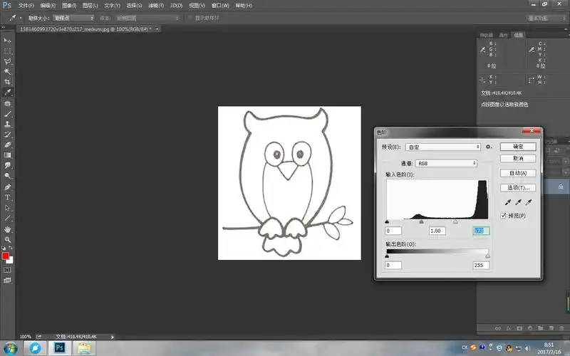This screenshot has width=570, height=356.
Task: Open RGB readout options in Info panel
Action: [483, 50]
